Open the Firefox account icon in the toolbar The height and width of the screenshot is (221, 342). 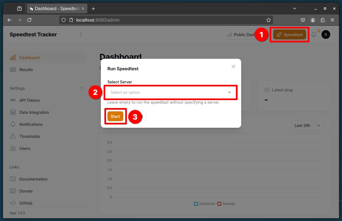point(313,20)
